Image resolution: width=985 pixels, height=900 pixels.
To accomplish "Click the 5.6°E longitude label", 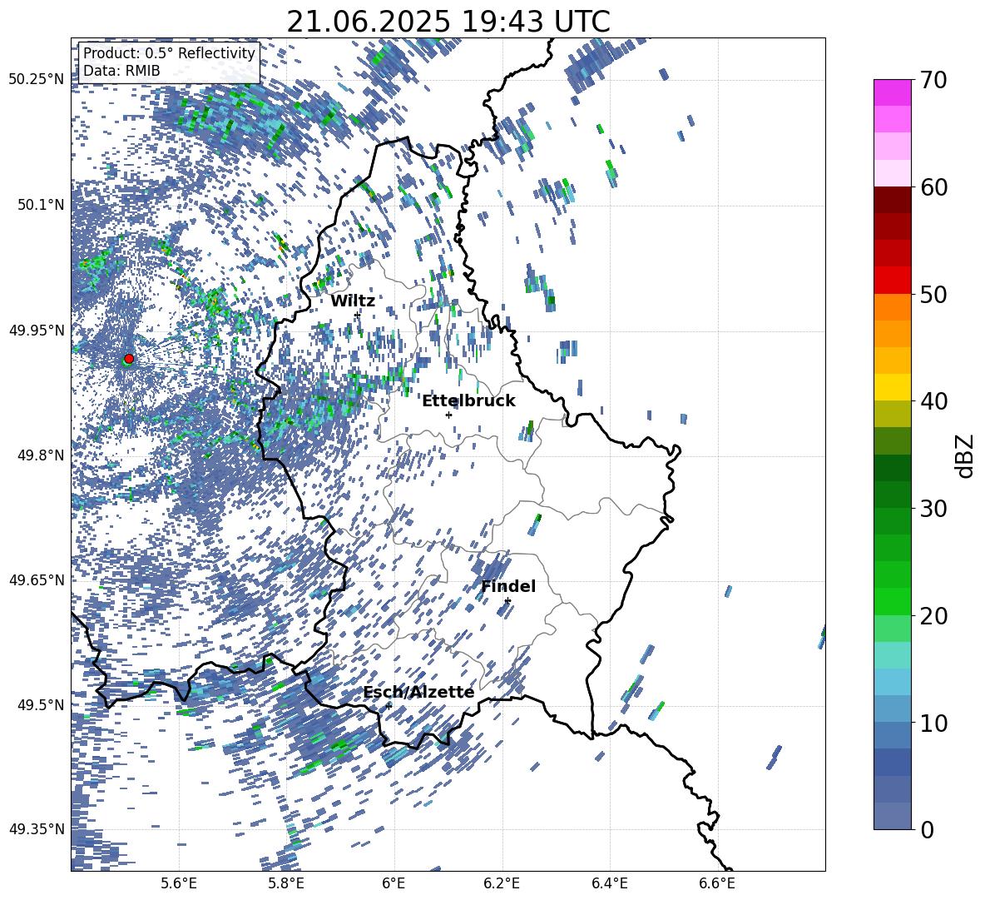I will (179, 883).
